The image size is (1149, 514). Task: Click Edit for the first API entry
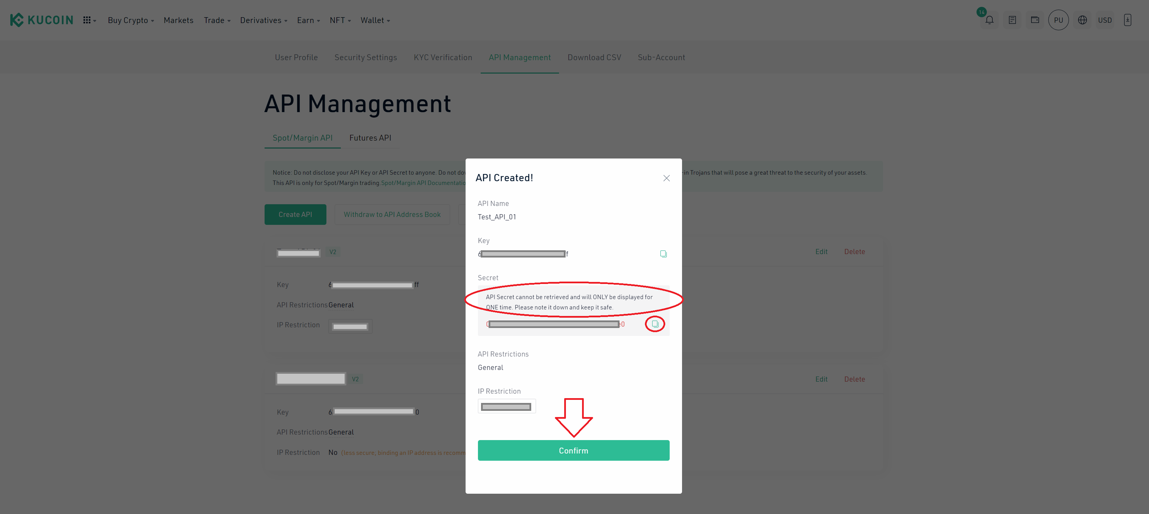[821, 252]
